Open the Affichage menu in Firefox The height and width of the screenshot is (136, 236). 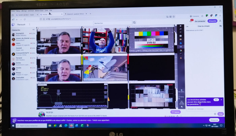24,11
